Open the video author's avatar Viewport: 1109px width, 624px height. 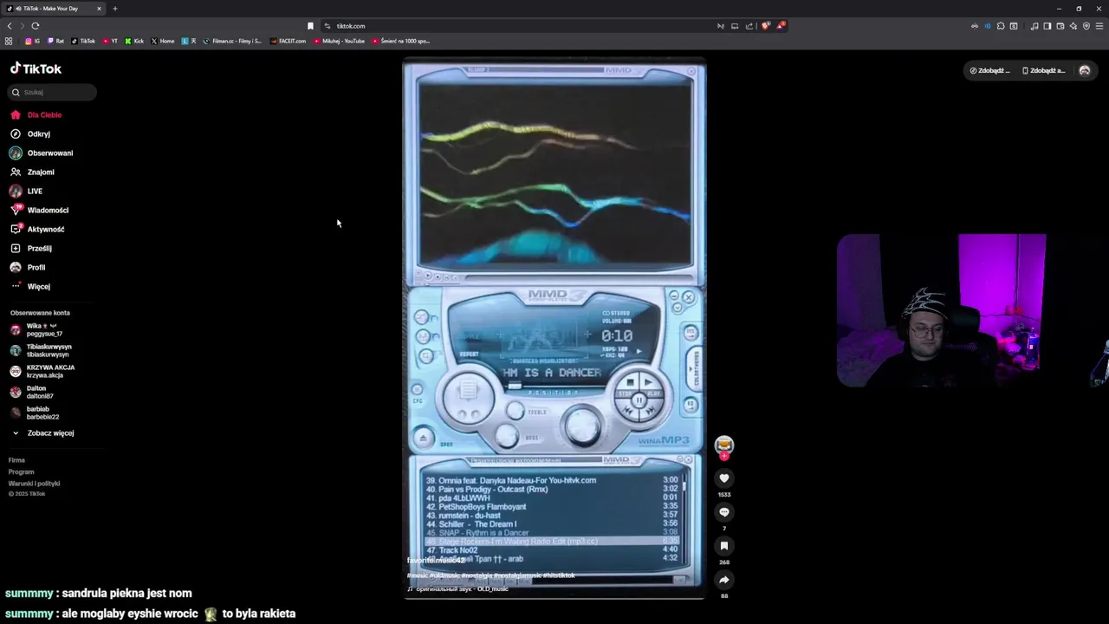tap(724, 445)
